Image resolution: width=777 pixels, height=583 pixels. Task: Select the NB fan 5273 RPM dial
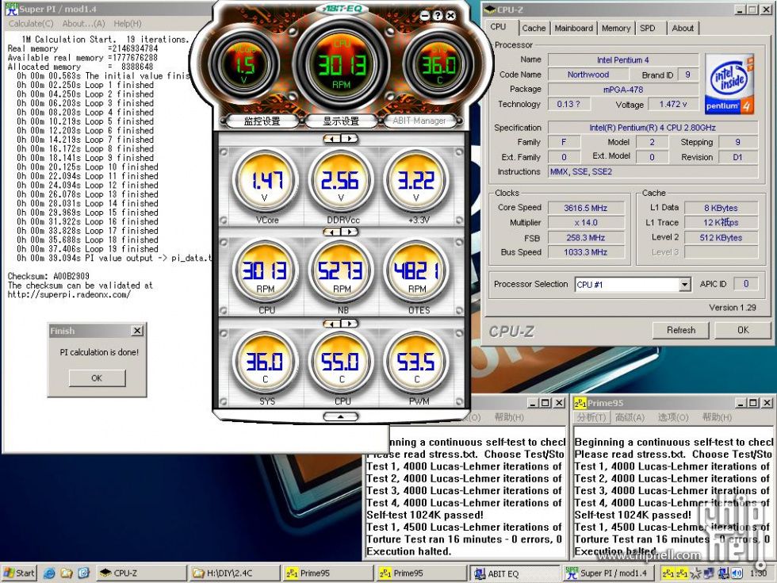tap(341, 271)
